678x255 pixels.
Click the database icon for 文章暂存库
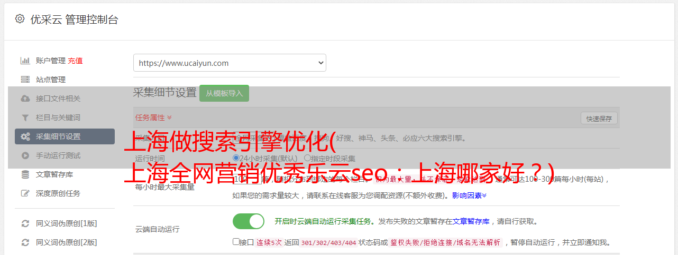(x=25, y=174)
